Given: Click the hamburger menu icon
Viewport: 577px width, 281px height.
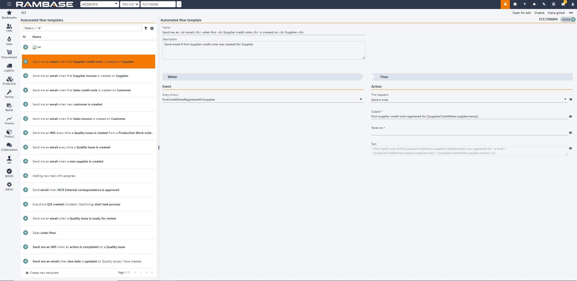Looking at the screenshot, I should click(9, 4).
